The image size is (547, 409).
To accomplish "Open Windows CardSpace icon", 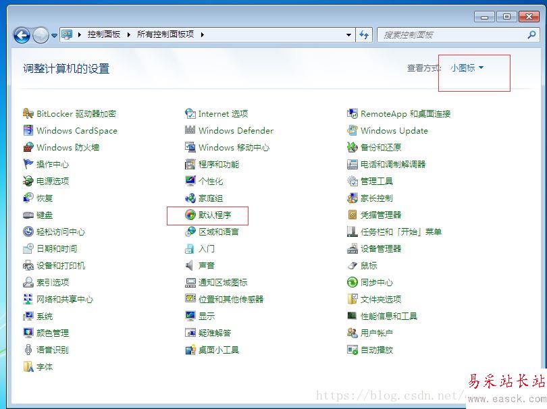I will click(28, 130).
